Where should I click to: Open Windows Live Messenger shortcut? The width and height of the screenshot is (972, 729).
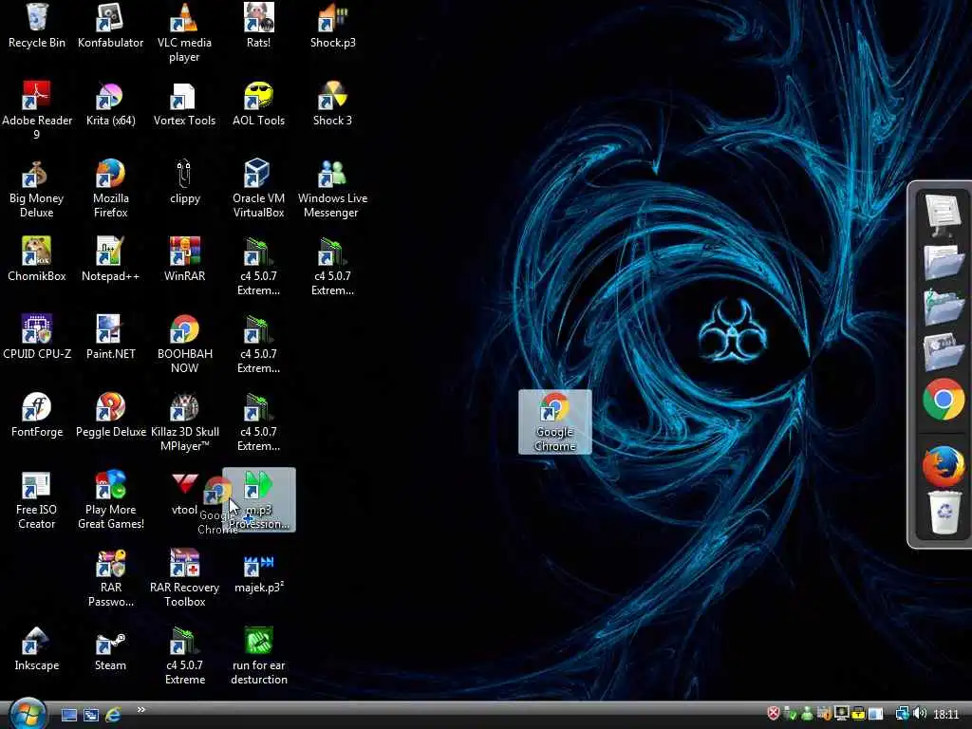pos(333,189)
